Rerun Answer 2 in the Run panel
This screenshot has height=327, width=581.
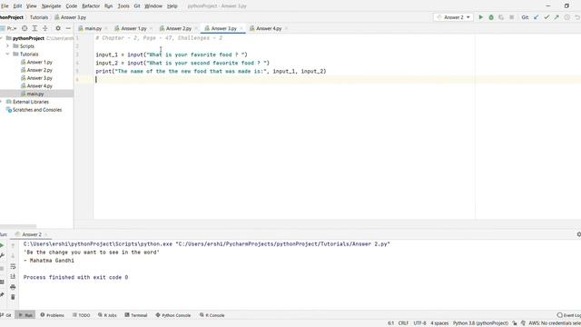pyautogui.click(x=2, y=245)
